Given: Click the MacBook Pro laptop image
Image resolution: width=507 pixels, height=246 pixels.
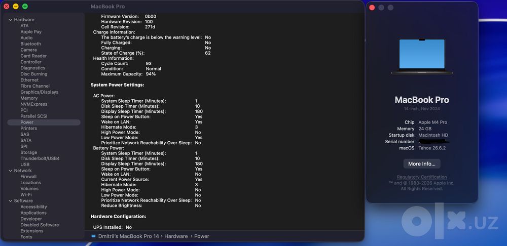Looking at the screenshot, I should point(422,57).
